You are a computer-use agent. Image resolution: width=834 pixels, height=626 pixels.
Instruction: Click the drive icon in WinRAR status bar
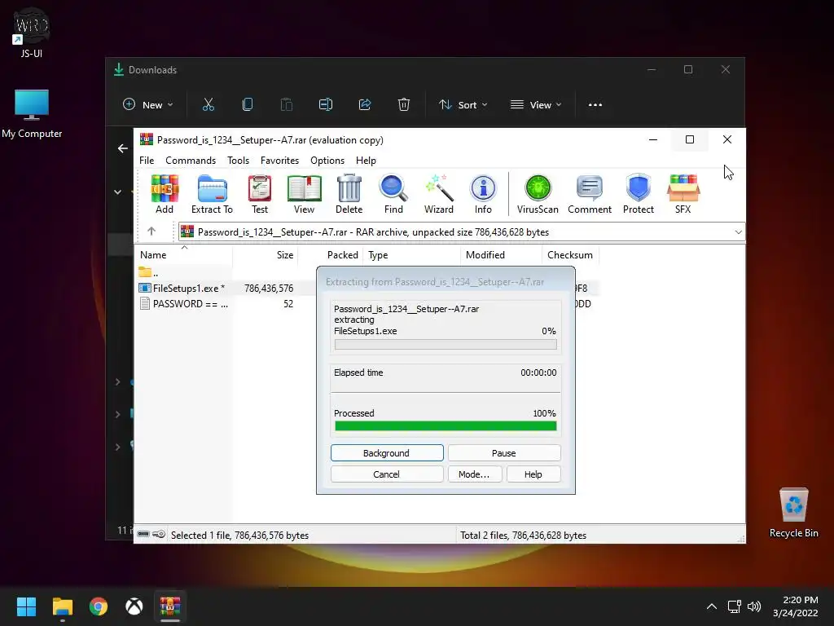(x=143, y=534)
